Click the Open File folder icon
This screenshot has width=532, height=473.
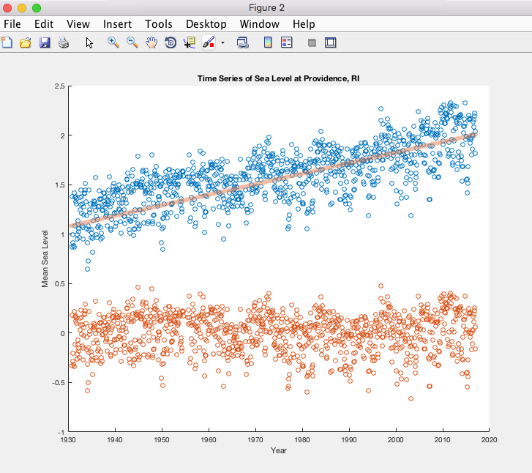coord(26,42)
